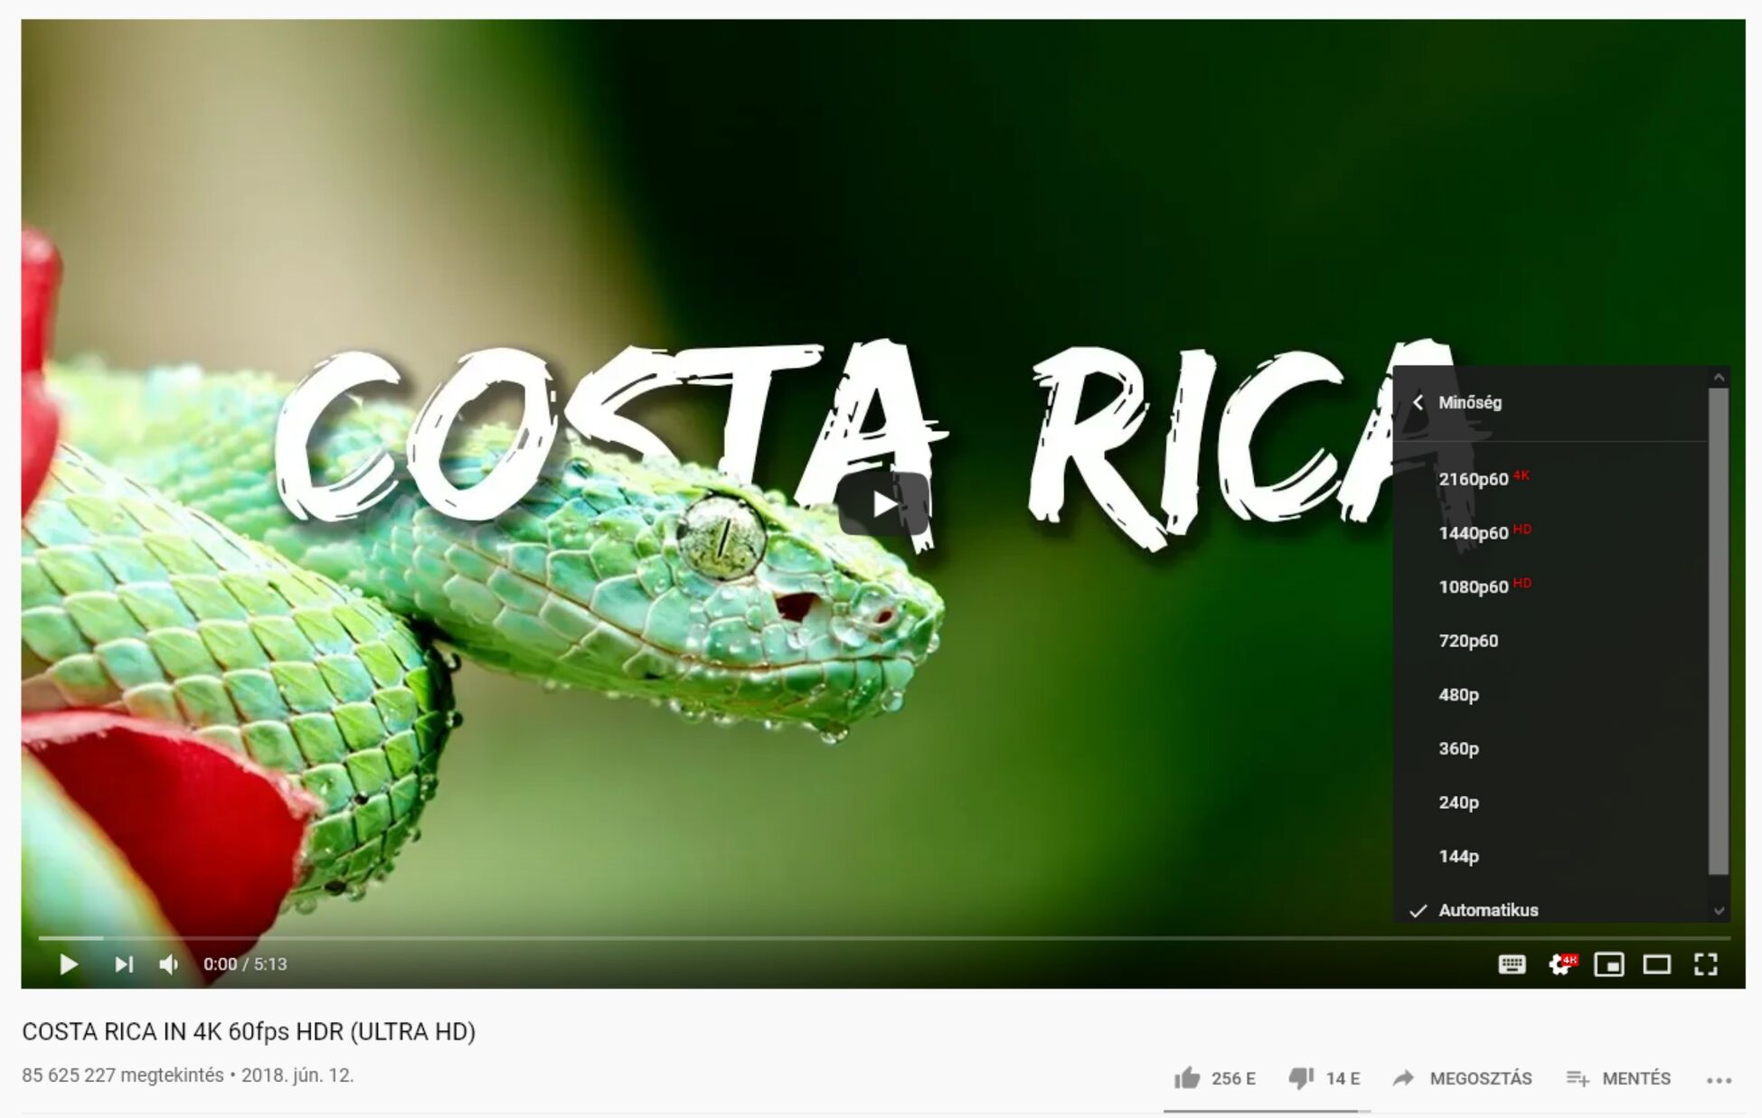Click the play button in control bar

pos(69,964)
